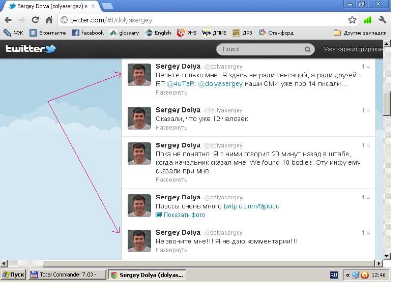Click the horizontal scrollbar left arrow
Image resolution: width=407 pixels, height=305 pixels.
(4, 263)
